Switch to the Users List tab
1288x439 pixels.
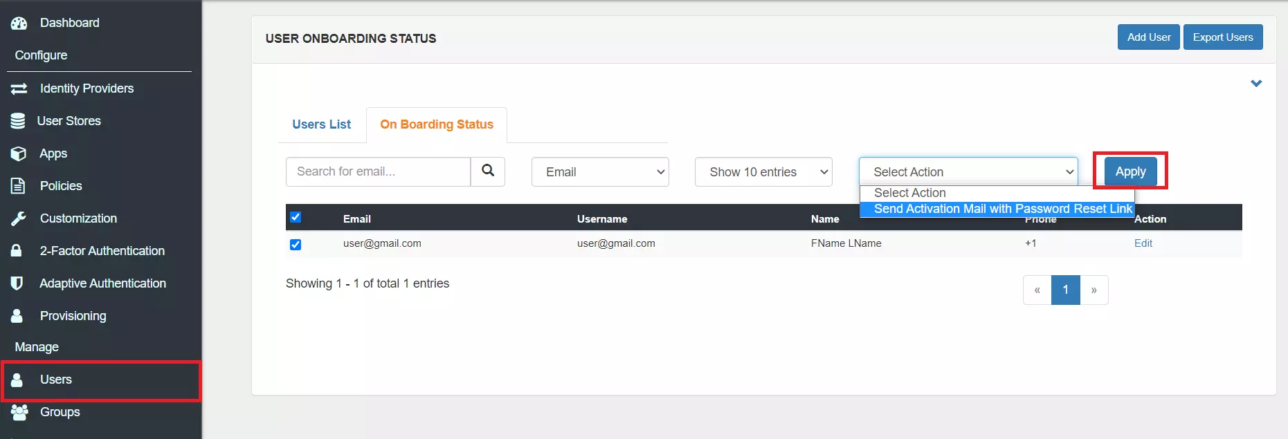(x=322, y=124)
